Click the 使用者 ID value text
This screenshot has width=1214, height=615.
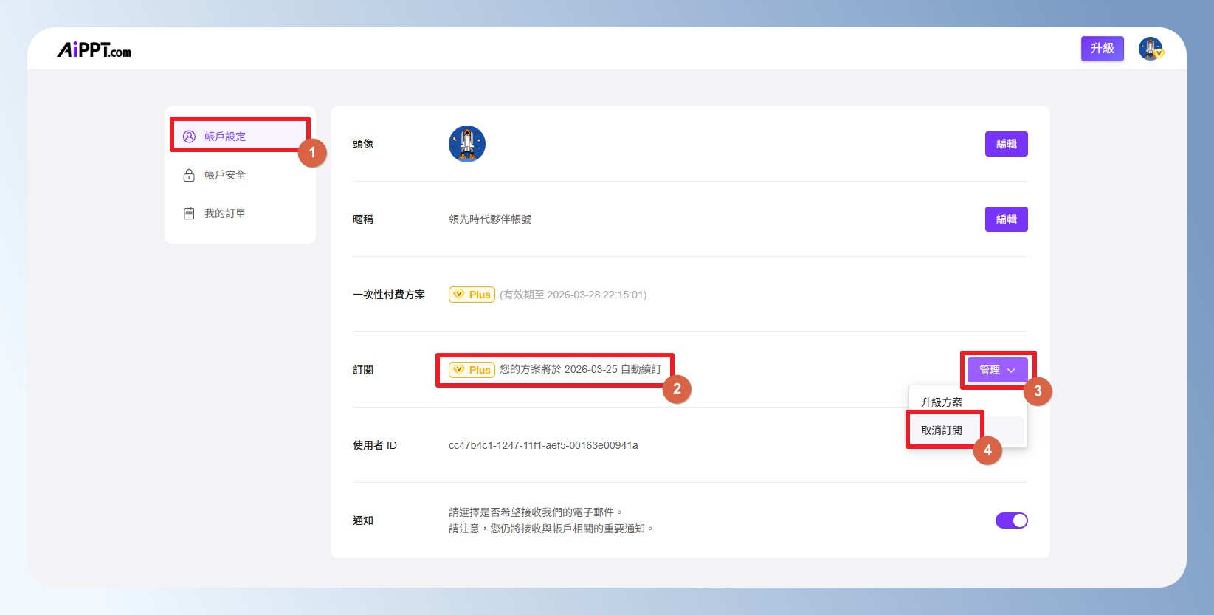pos(542,445)
